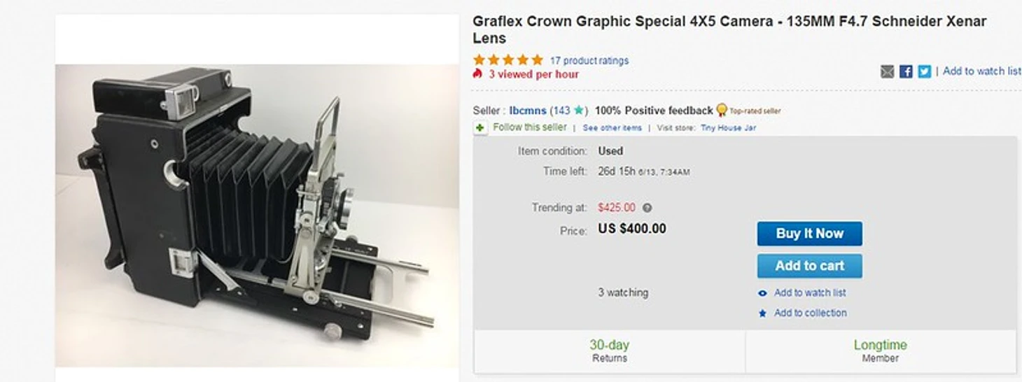
Task: Click Add to watch list at top right
Action: 981,71
